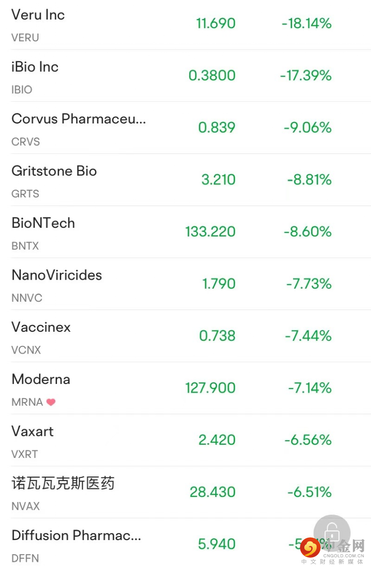Select the NanoViricides stock name
Viewport: 371px width, 570px height.
[x=57, y=275]
